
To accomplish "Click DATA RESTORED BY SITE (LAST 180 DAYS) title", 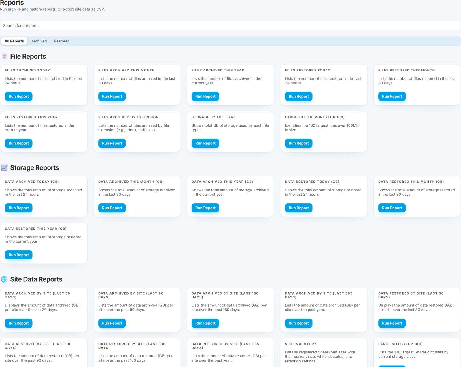I will [x=132, y=346].
